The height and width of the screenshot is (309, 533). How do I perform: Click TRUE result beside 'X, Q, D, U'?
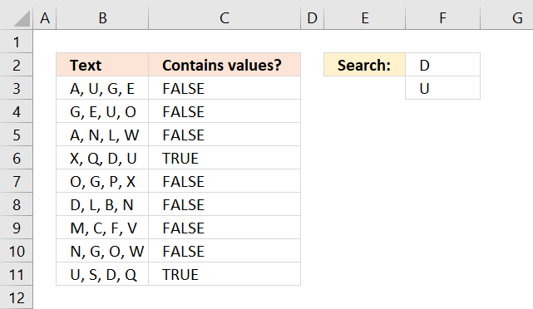click(x=225, y=158)
